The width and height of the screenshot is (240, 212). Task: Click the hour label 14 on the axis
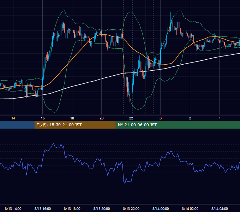coord(13,118)
